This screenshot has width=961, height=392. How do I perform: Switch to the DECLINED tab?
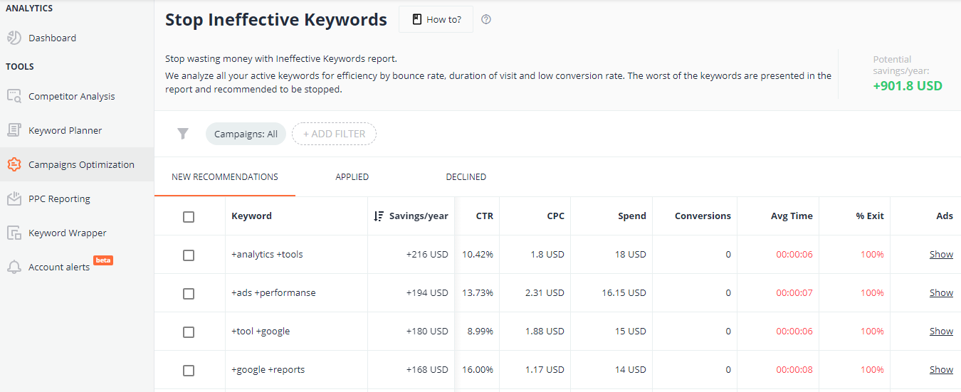click(466, 176)
